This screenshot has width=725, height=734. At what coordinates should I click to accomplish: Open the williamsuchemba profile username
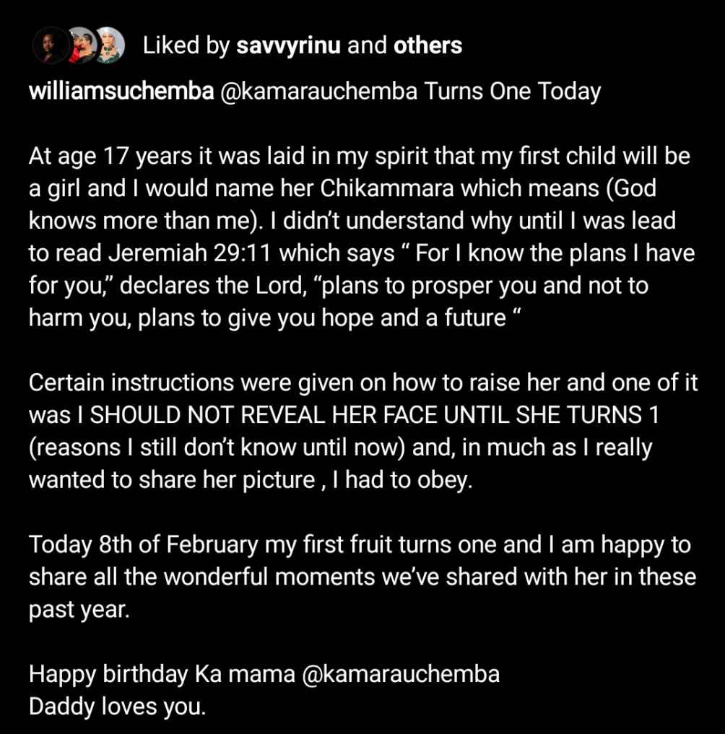[121, 91]
